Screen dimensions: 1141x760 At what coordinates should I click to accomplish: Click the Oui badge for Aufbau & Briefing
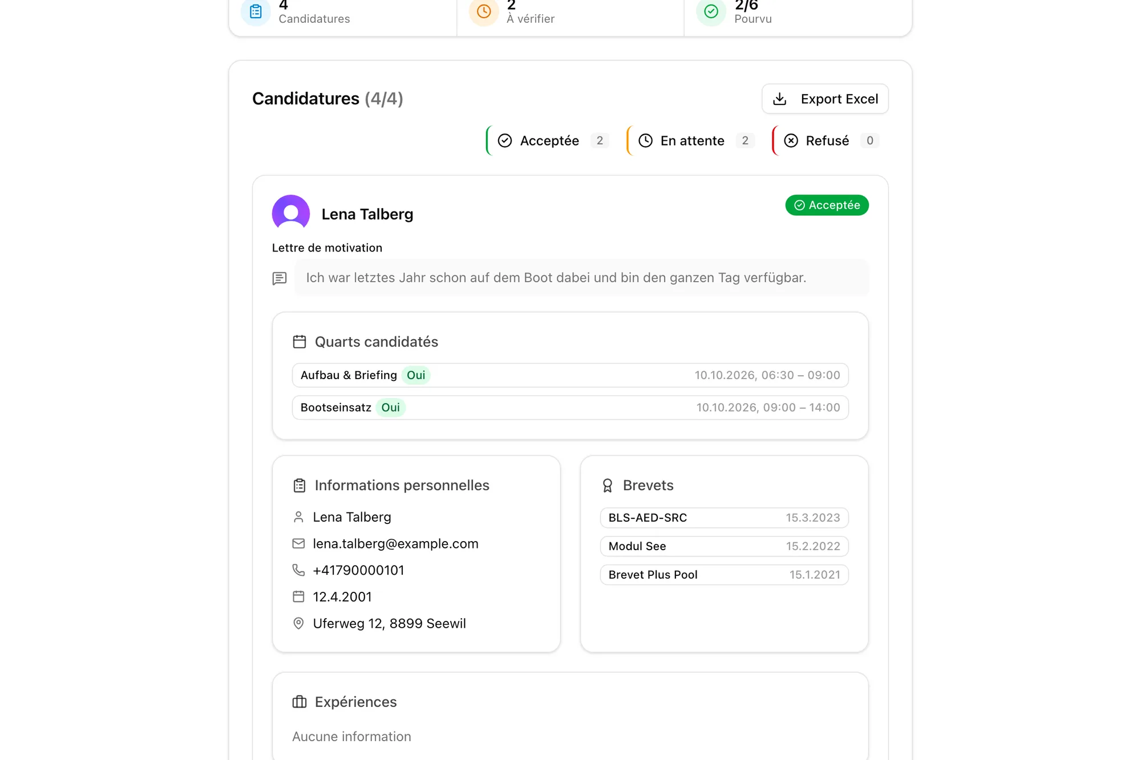416,375
